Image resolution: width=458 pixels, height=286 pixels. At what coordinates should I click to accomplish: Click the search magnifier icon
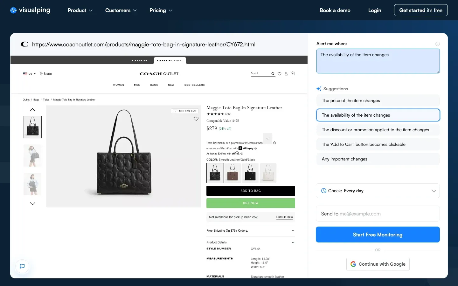pyautogui.click(x=273, y=74)
